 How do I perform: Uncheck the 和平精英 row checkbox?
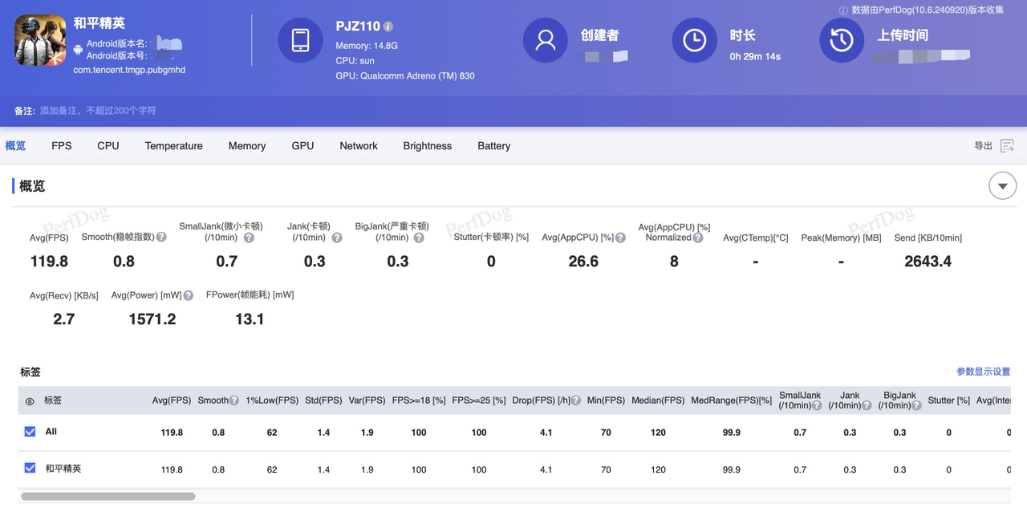pos(30,468)
